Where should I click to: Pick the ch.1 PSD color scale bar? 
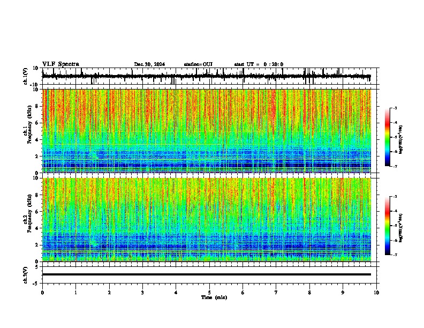[x=388, y=137]
